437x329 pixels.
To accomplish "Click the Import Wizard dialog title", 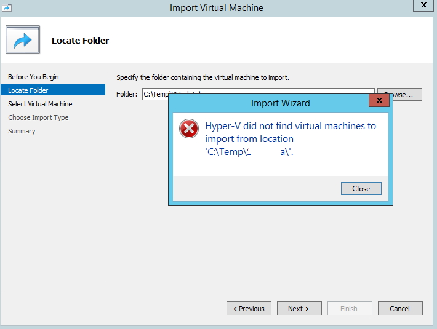I will (281, 103).
